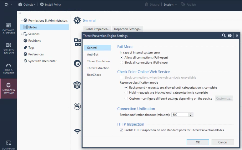This screenshot has width=242, height=150.
Task: Close the Threat Prevention Engine Settings dialog
Action: [237, 36]
